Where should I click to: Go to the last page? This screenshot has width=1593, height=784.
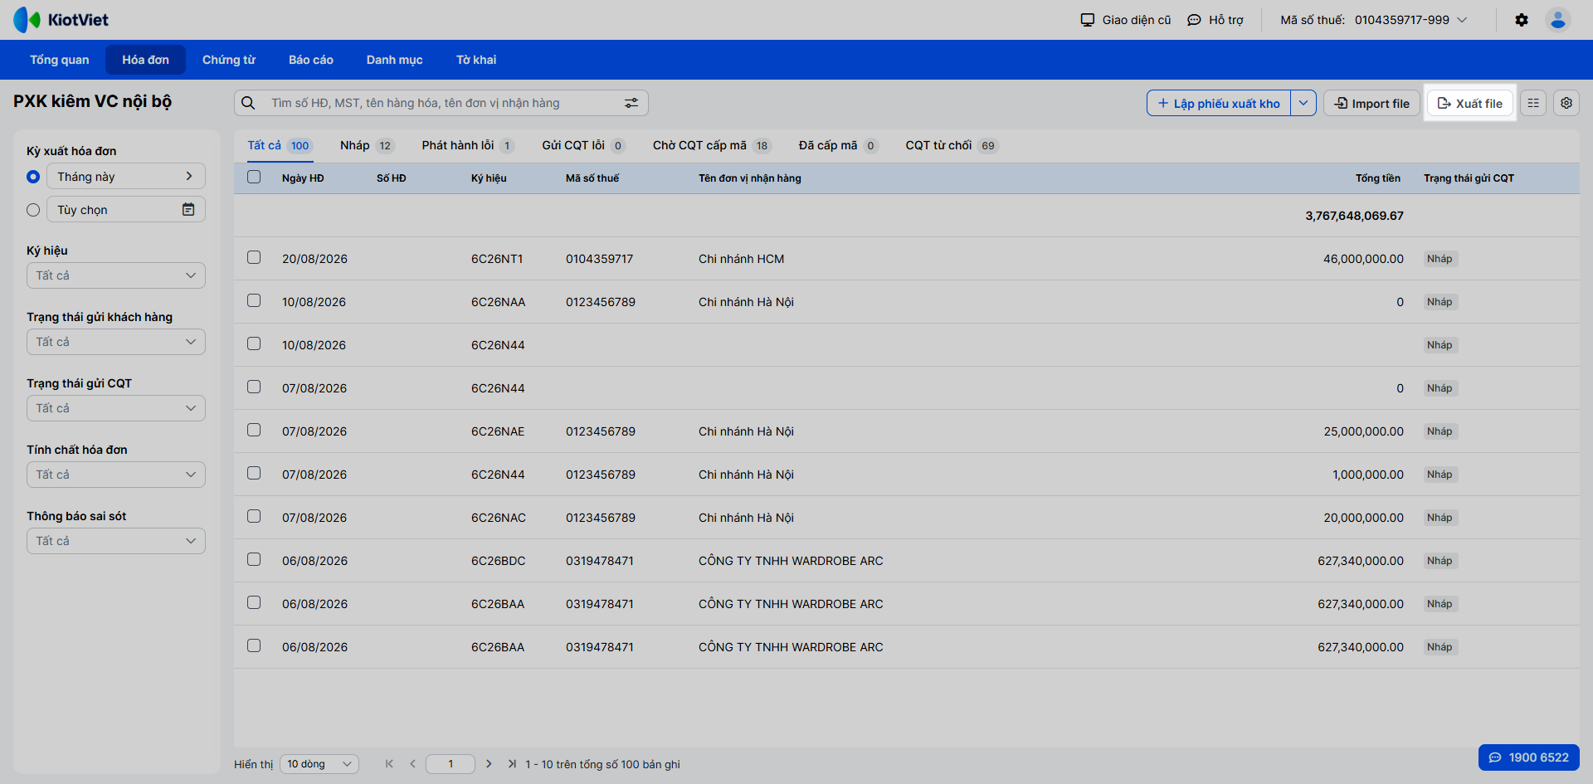[x=512, y=764]
